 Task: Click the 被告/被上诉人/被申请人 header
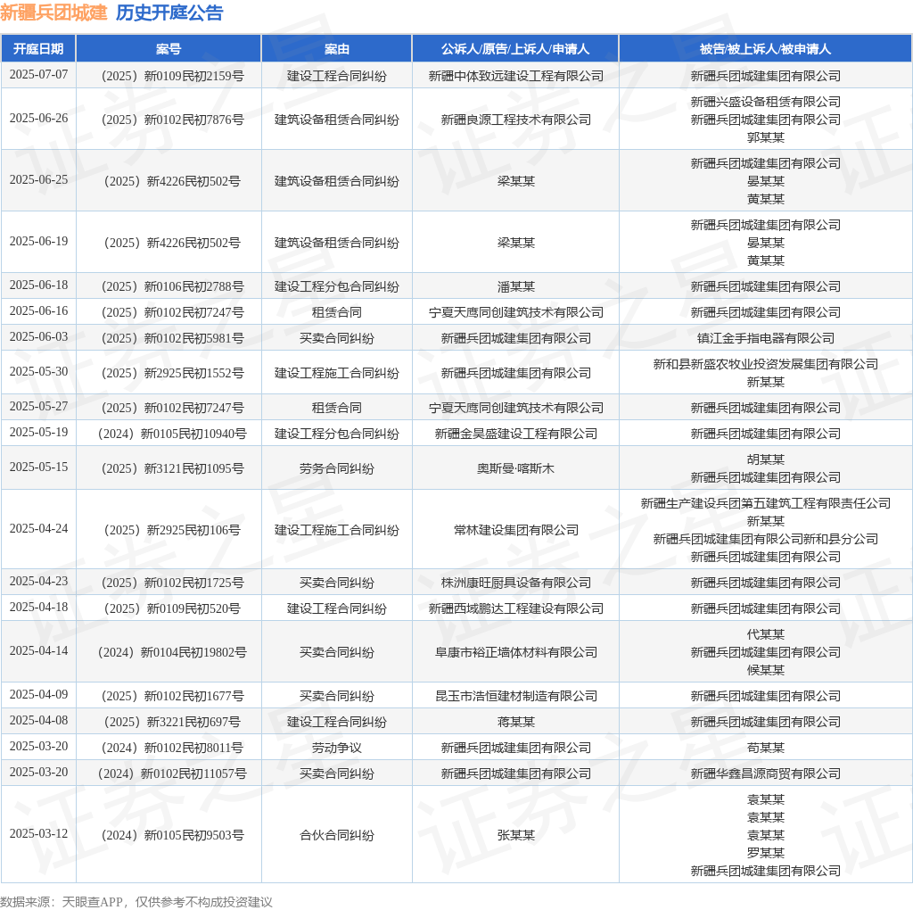765,49
